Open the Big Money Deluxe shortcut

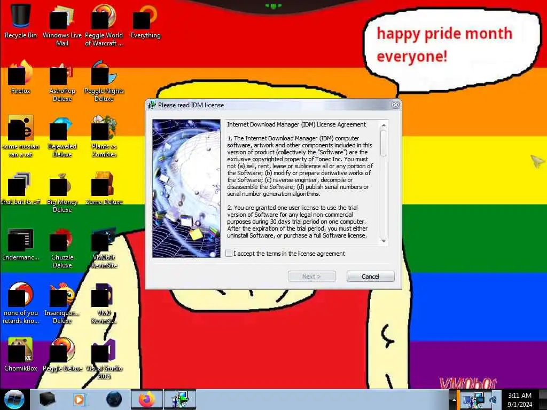point(62,192)
